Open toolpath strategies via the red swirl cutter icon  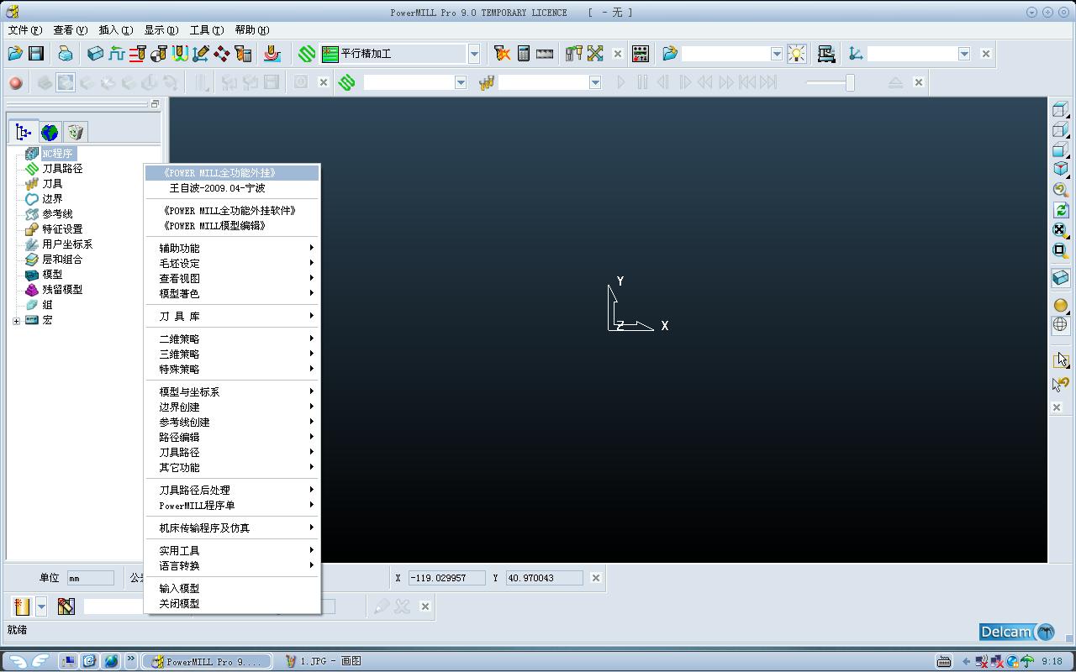272,54
